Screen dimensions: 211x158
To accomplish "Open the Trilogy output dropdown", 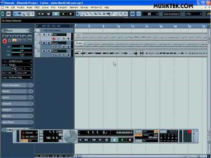I will pos(17,65).
